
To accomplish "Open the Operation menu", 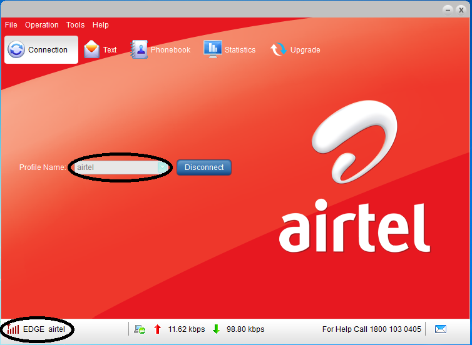I will 42,25.
